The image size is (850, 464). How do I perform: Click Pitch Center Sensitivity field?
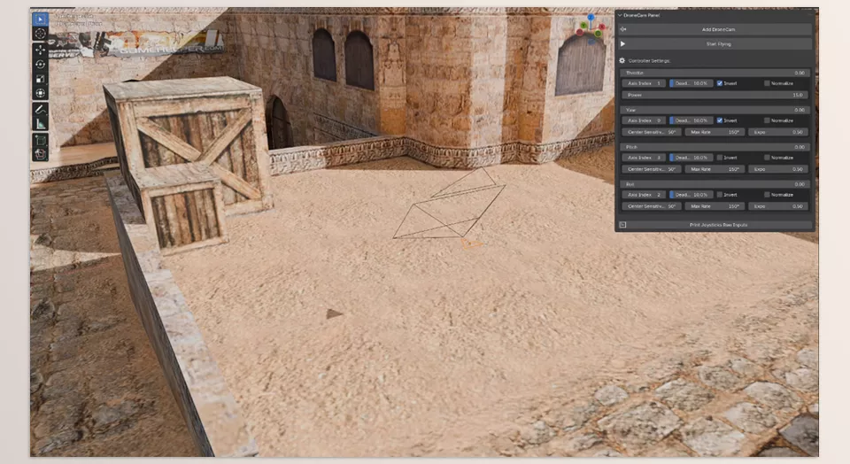click(x=651, y=169)
